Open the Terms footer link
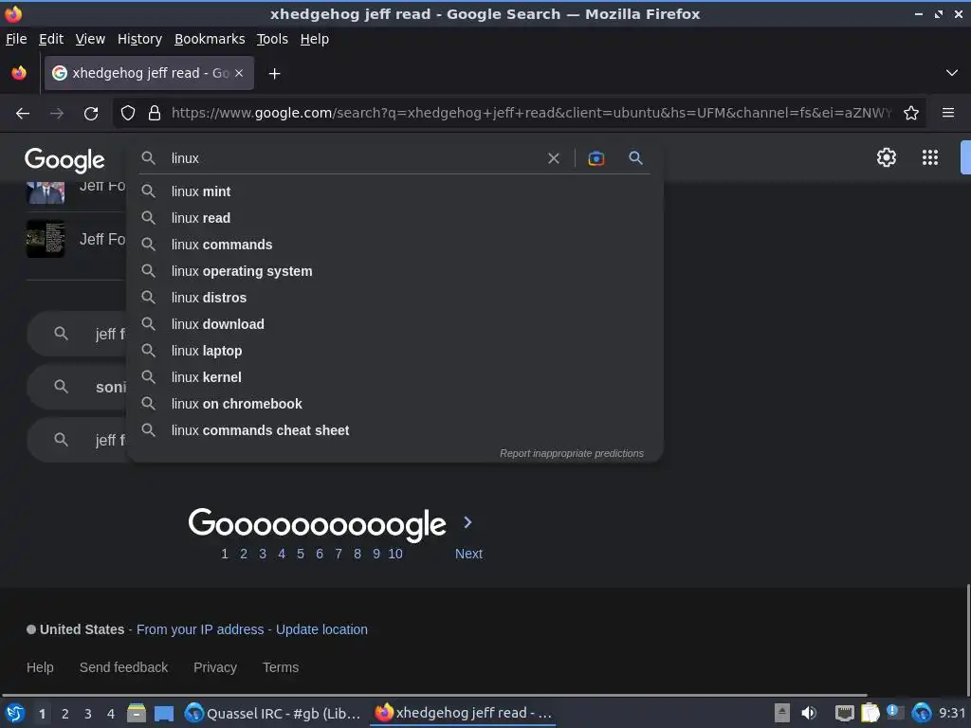This screenshot has width=971, height=728. click(281, 667)
